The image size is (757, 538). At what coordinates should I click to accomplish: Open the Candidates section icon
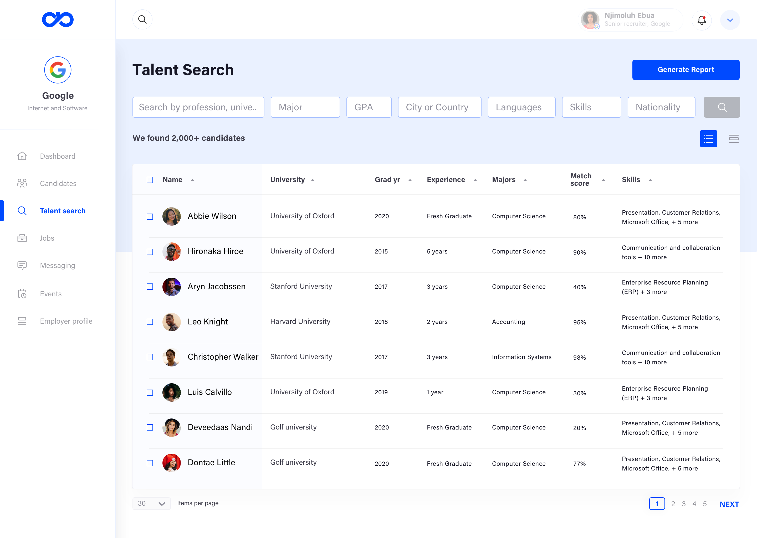22,183
